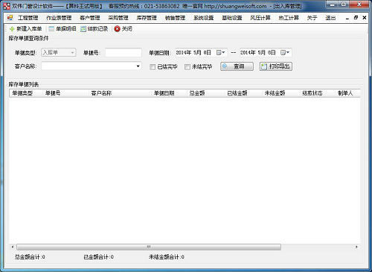Open the 工程管理 menu
This screenshot has width=372, height=272.
pyautogui.click(x=28, y=18)
